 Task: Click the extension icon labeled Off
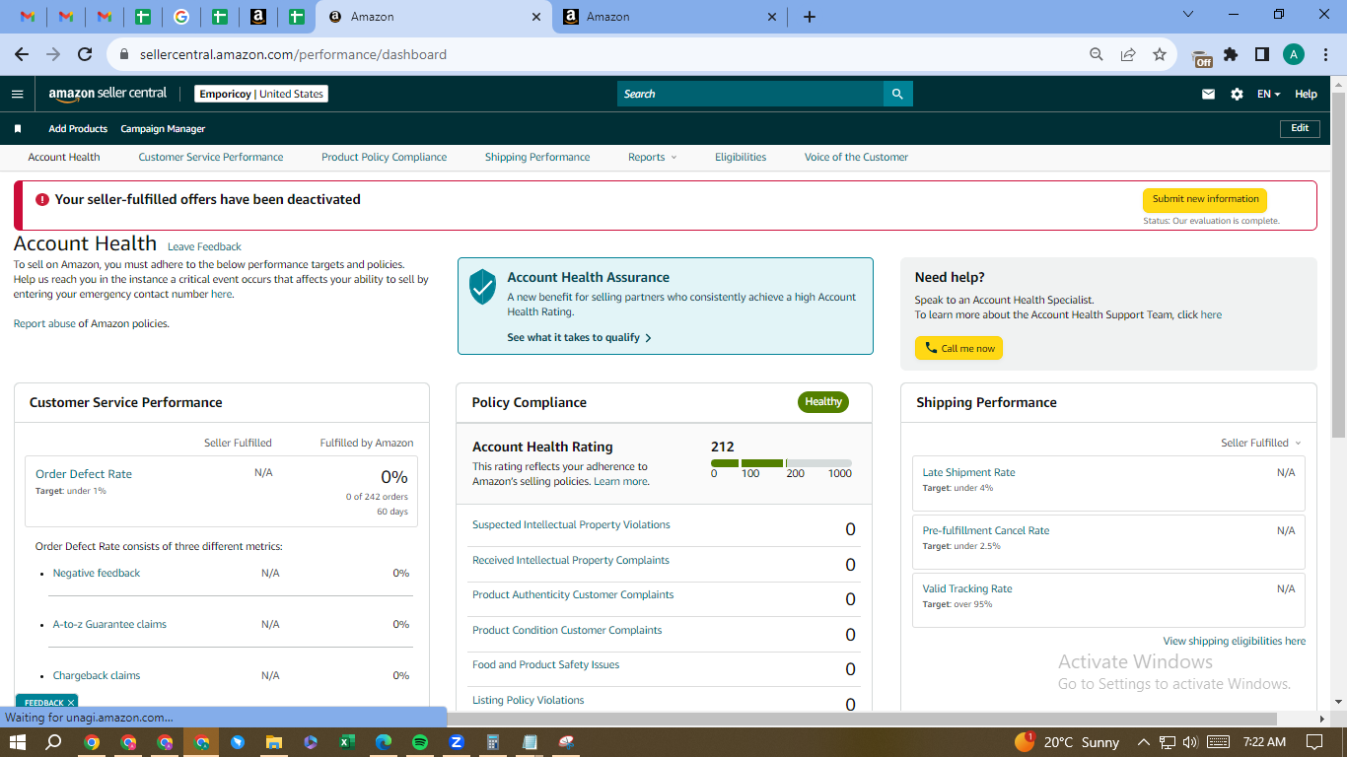[1202, 56]
